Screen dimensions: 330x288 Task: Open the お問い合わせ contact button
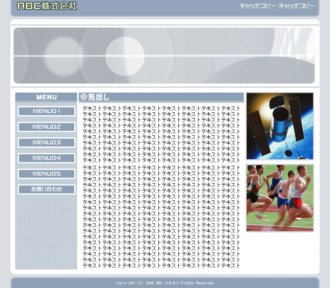click(47, 189)
